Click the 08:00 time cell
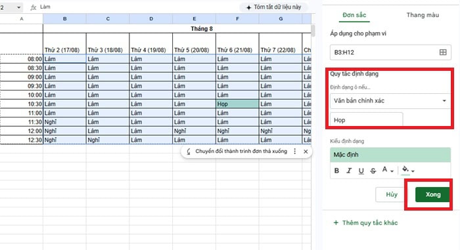Viewport: 460px width, 250px height. pyautogui.click(x=22, y=59)
